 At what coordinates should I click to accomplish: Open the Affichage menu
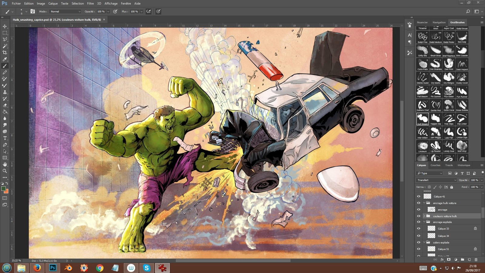click(x=111, y=4)
